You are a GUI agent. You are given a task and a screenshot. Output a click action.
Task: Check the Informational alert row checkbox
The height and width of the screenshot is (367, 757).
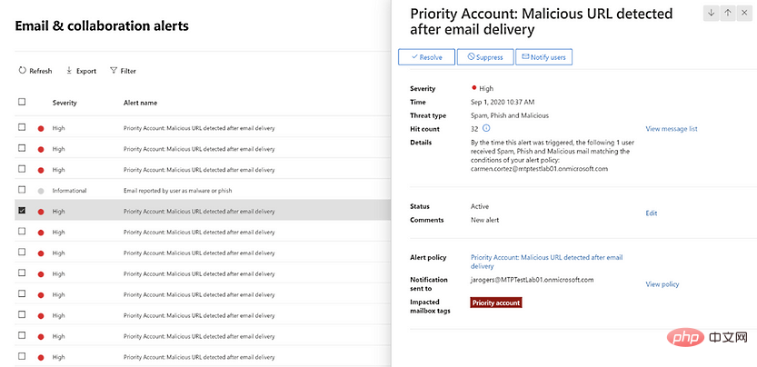point(23,190)
